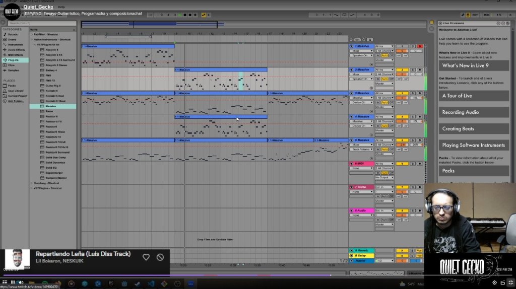Open User Library in Places
516x289 pixels.
click(15, 91)
